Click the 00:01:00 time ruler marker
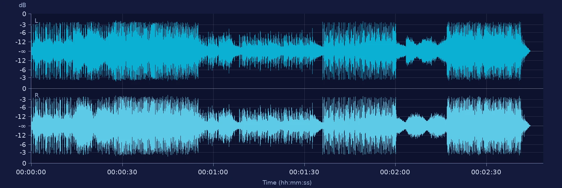The height and width of the screenshot is (188, 562). click(213, 172)
